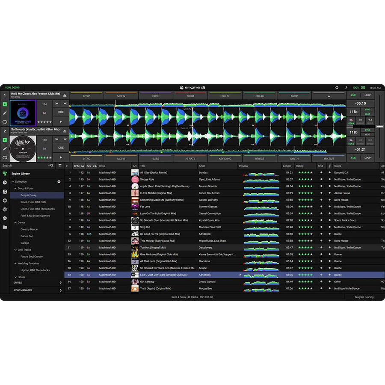
Task: Toggle key lock 8A on deck 1
Action: [x=351, y=121]
